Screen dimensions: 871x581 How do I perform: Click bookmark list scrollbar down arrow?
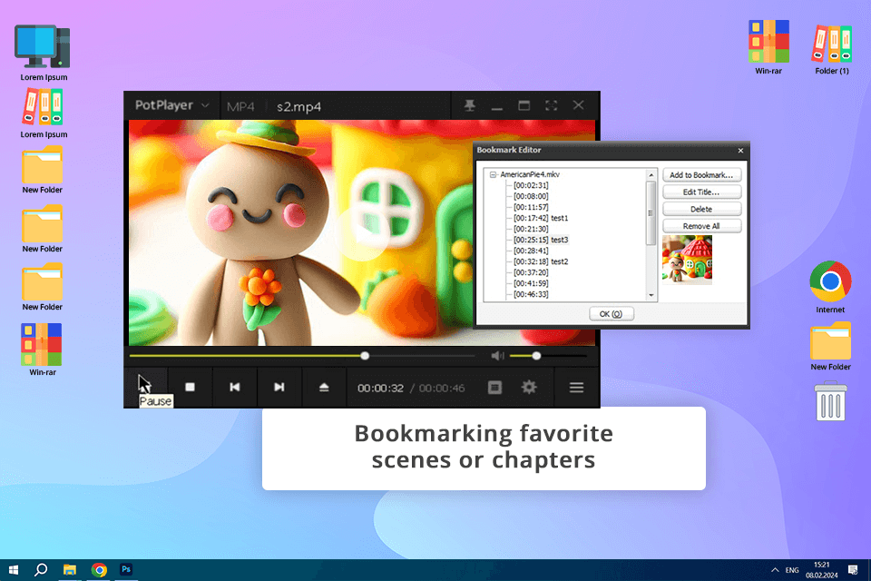pos(651,296)
